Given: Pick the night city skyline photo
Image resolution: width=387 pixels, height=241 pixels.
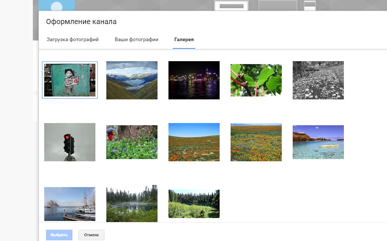Looking at the screenshot, I should [x=194, y=80].
